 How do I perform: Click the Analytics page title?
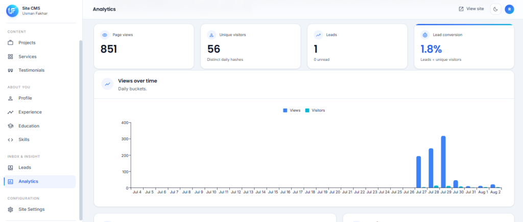coord(104,9)
